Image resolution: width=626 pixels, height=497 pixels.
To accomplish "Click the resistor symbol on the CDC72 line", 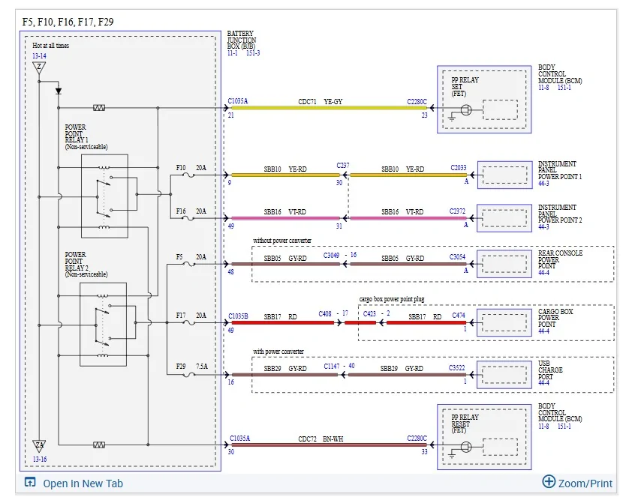I will (x=99, y=445).
